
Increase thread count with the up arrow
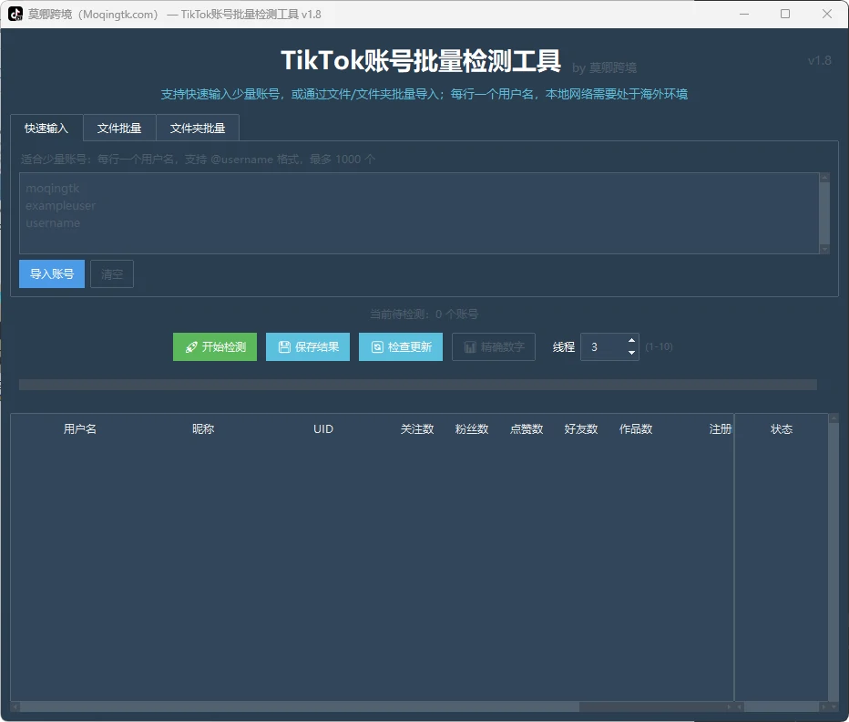click(631, 340)
